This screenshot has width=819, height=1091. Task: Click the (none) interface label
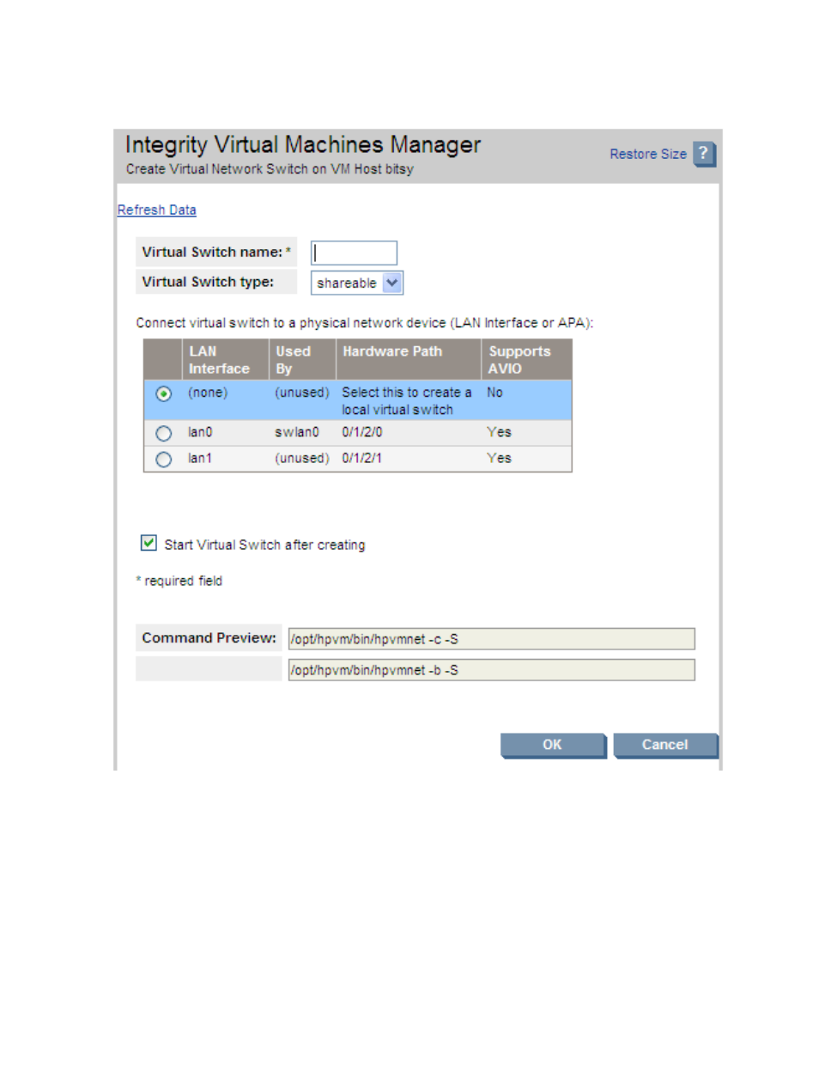pyautogui.click(x=208, y=393)
